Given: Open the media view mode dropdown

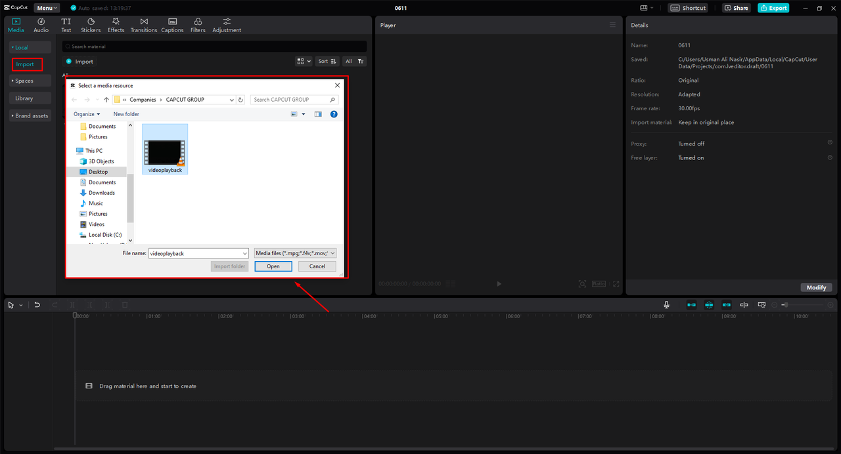Looking at the screenshot, I should [x=304, y=61].
